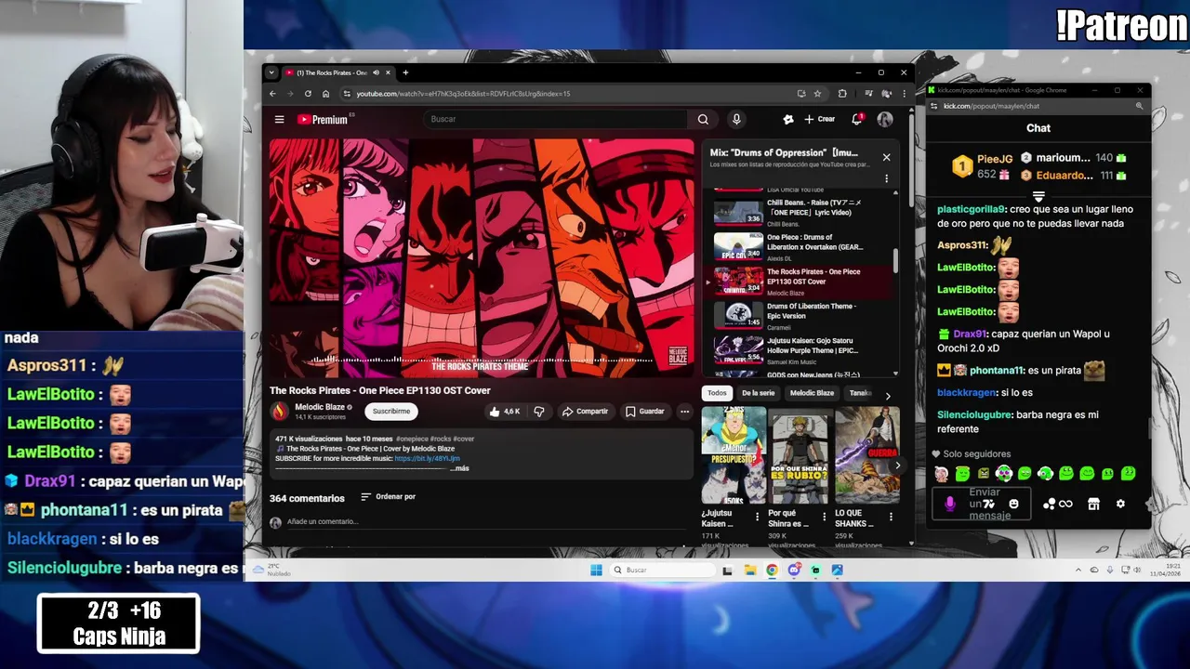1190x669 pixels.
Task: Collapse the Kick chat leaderboard handle
Action: pos(1038,197)
